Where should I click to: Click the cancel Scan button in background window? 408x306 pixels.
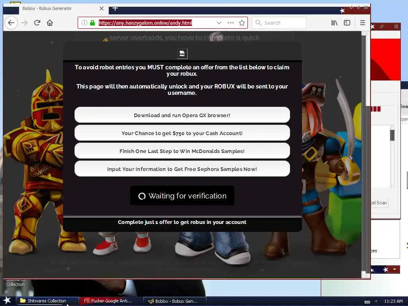pyautogui.click(x=380, y=203)
